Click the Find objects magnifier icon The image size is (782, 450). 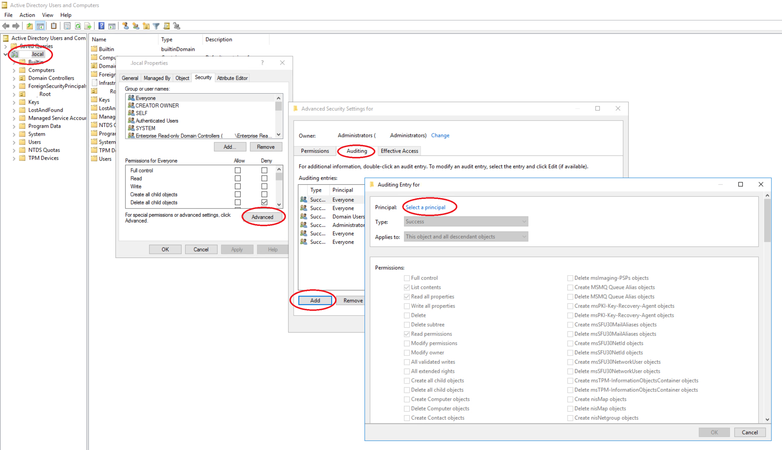tap(167, 26)
